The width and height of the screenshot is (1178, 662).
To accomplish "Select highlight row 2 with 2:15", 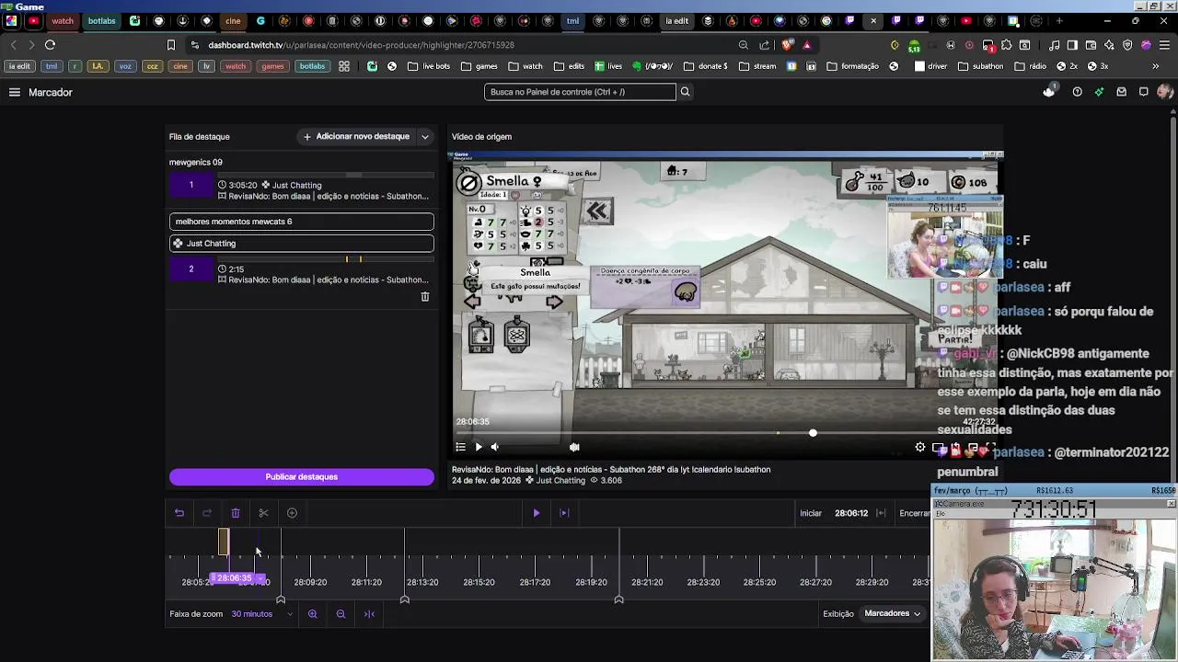I will 301,273.
